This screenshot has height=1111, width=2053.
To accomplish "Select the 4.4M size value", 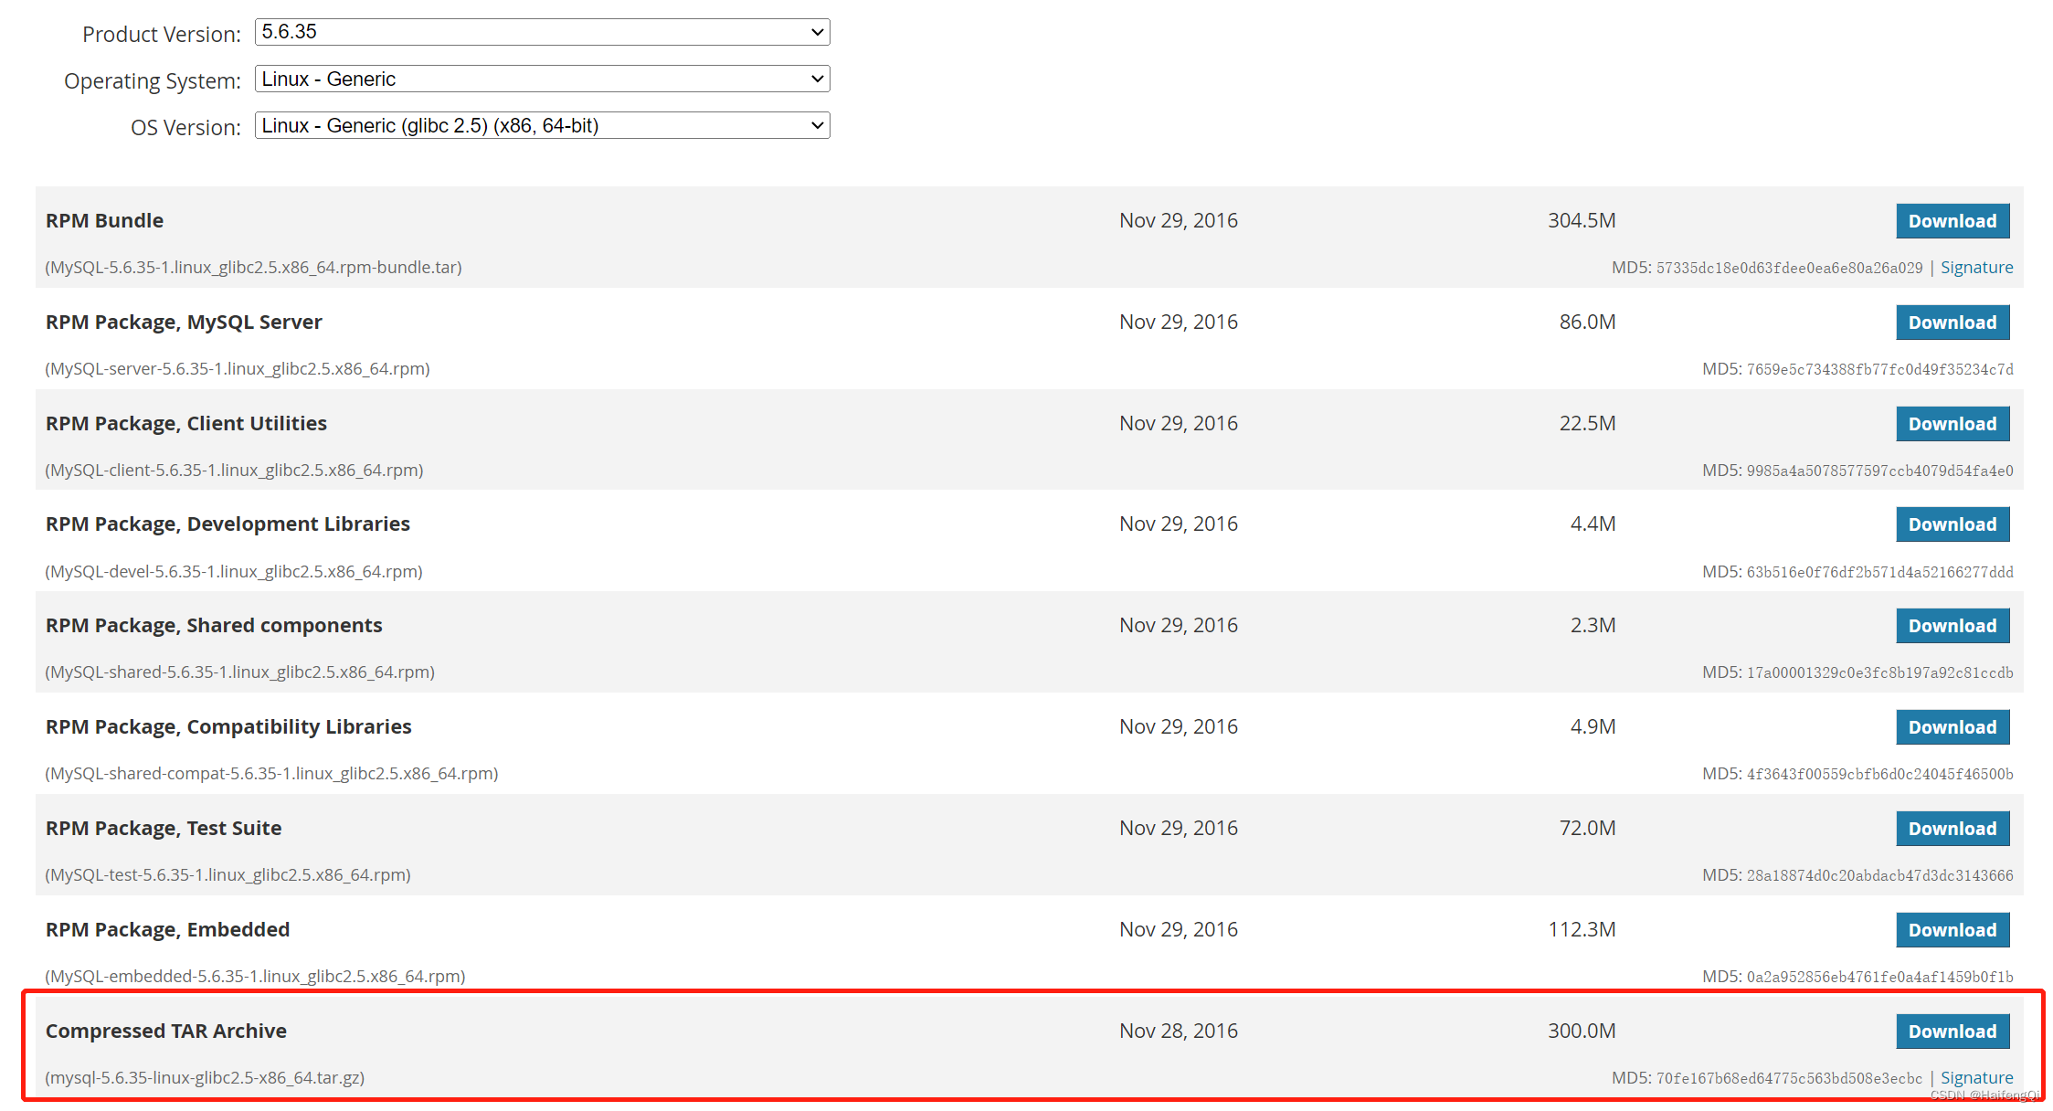I will point(1593,524).
